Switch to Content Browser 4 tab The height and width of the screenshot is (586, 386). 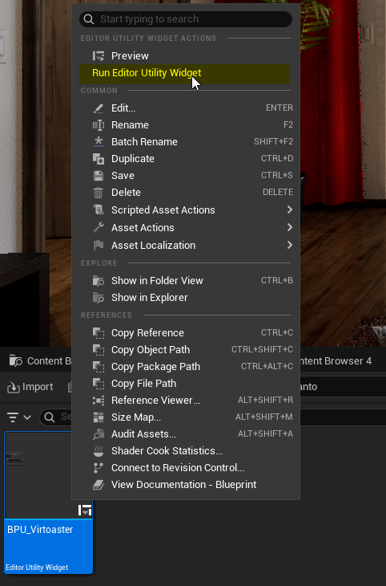335,361
